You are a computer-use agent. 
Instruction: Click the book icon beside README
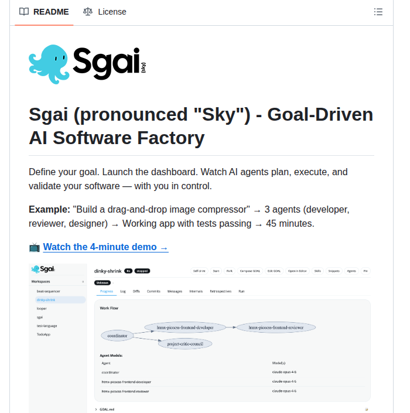pyautogui.click(x=24, y=12)
